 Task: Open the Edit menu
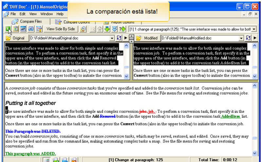click(x=22, y=14)
